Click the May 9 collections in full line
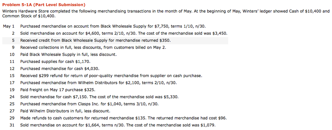This screenshot has height=130, width=332. 93,47
